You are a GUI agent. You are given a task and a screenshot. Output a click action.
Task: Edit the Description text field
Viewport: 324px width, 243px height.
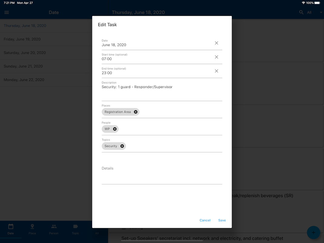(x=162, y=91)
